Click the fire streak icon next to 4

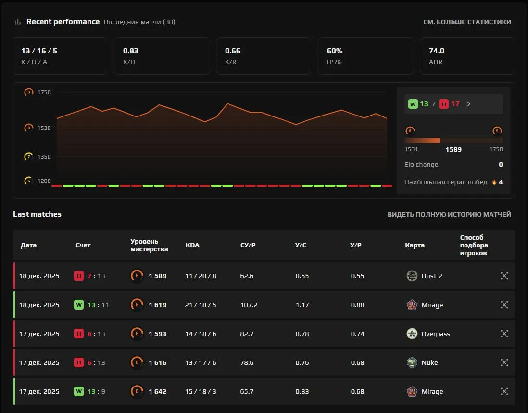[x=494, y=182]
